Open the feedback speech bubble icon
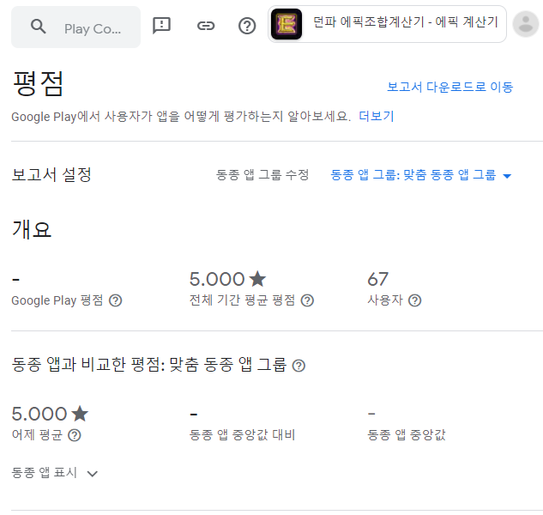Screen dimensions: 543x515 (x=161, y=26)
